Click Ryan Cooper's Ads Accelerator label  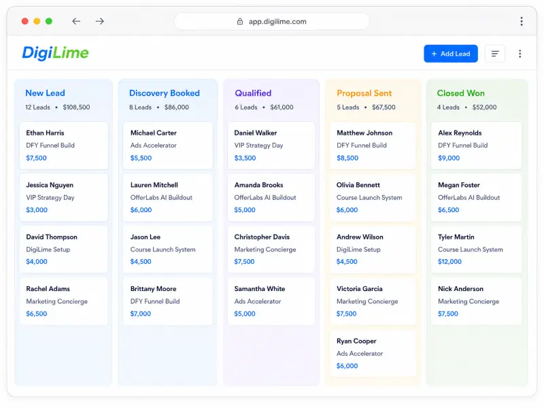tap(360, 354)
